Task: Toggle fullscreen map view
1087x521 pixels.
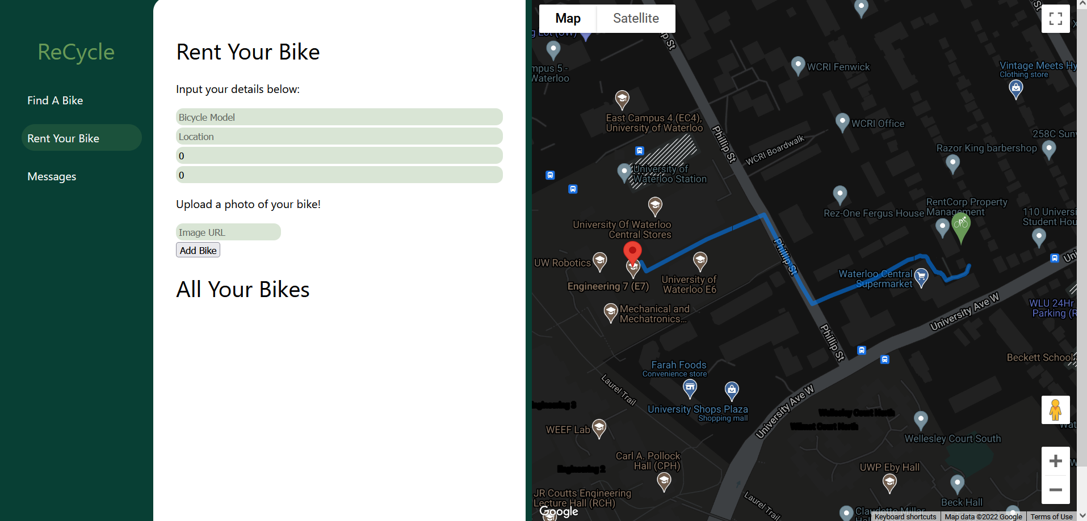Action: [1056, 19]
